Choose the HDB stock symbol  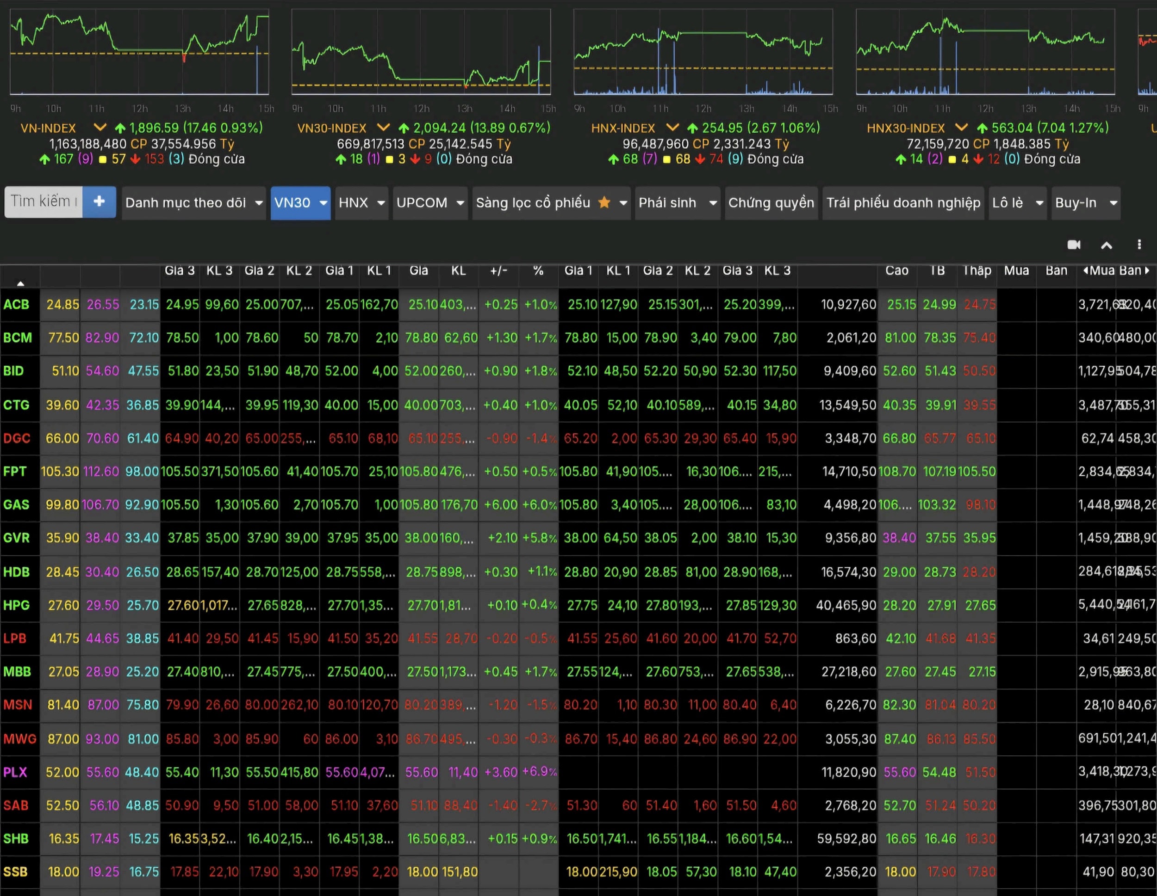tap(16, 572)
